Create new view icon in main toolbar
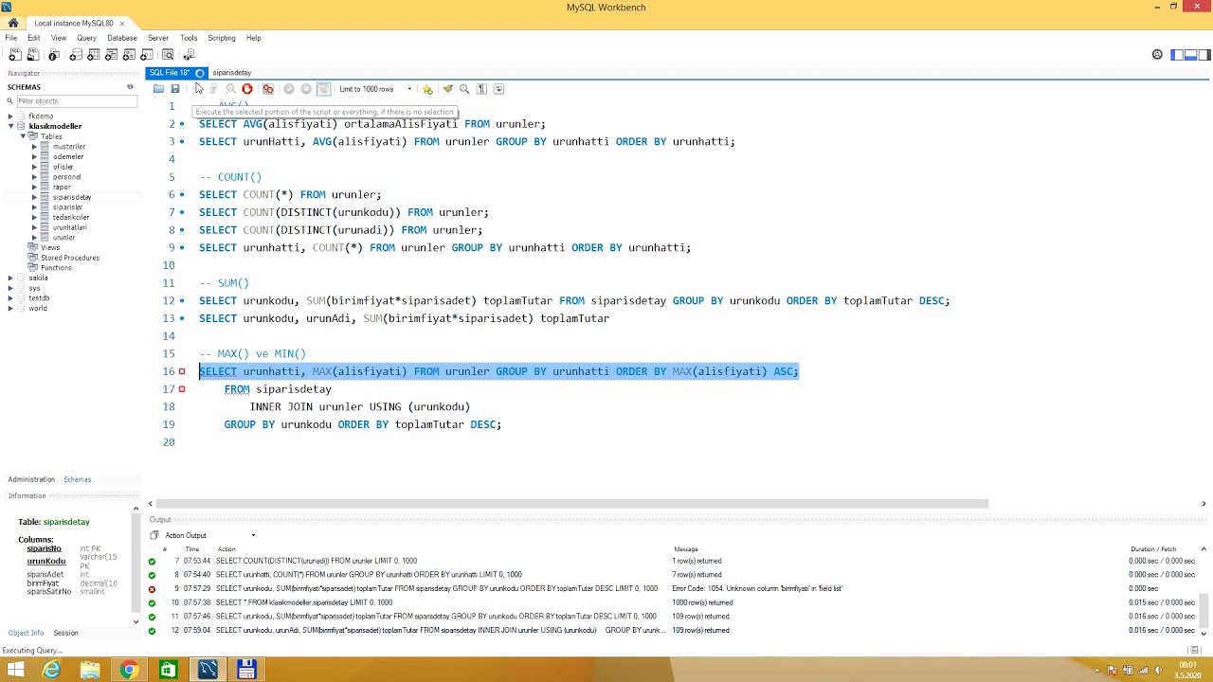The image size is (1213, 682). (x=111, y=55)
